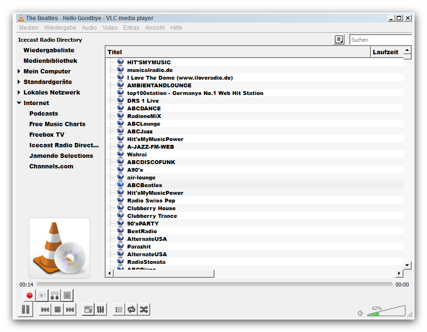Click the globe icon beside AMBIENTANDLOUNGE

coord(120,85)
